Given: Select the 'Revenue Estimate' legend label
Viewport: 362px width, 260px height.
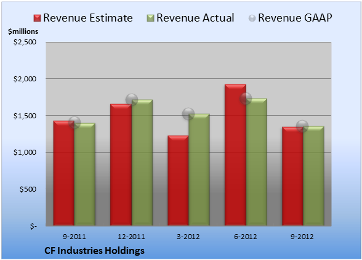Looking at the screenshot, I should click(88, 18).
